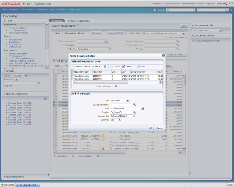The width and height of the screenshot is (234, 187).
Task: Click the Home link in navigation bar
Action: [x=4, y=9]
